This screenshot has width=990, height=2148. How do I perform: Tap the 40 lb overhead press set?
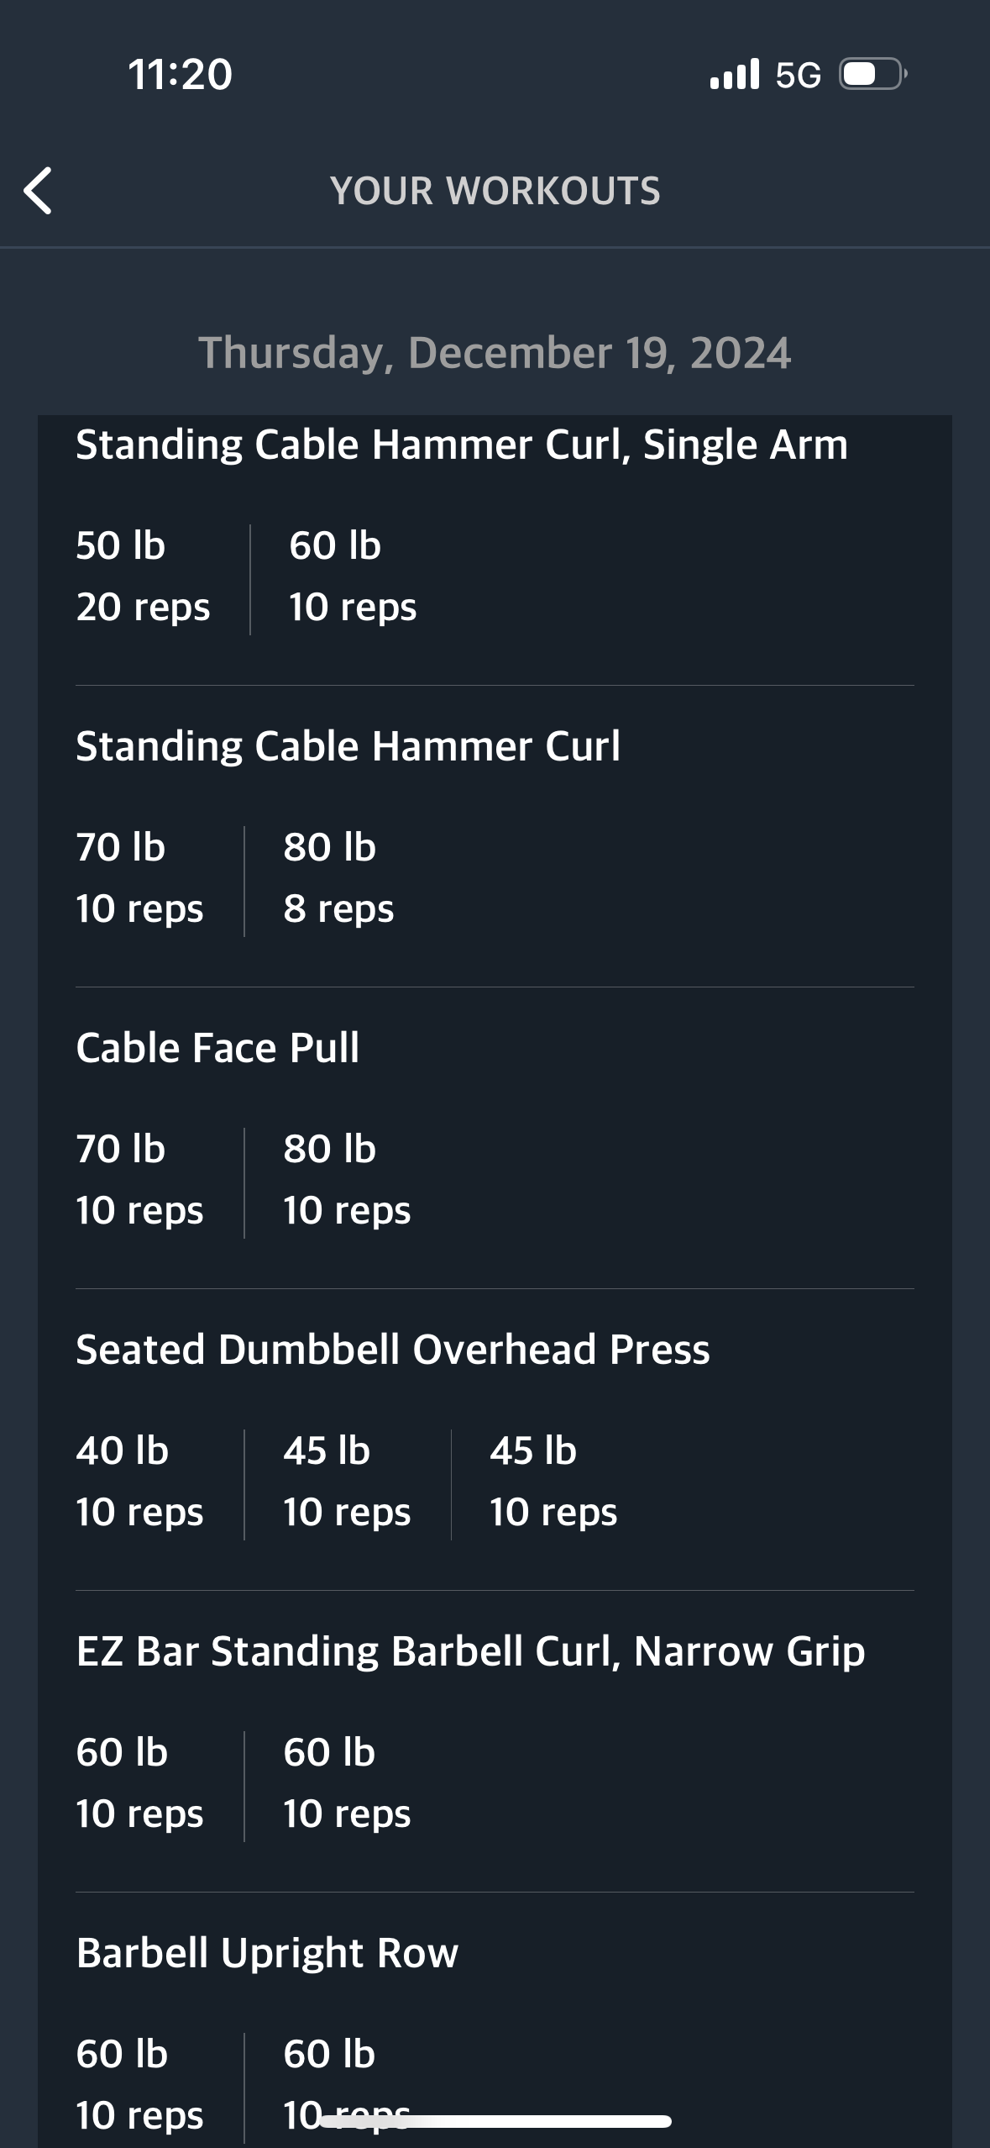(x=139, y=1482)
